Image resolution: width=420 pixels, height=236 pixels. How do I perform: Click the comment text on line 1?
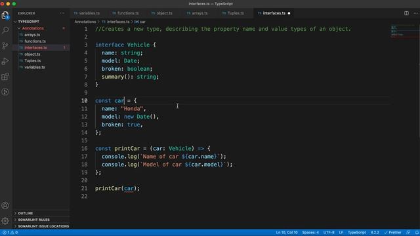(223, 29)
